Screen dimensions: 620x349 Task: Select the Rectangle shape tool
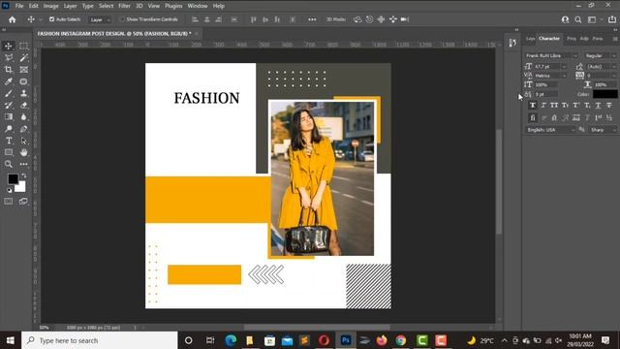click(x=9, y=152)
